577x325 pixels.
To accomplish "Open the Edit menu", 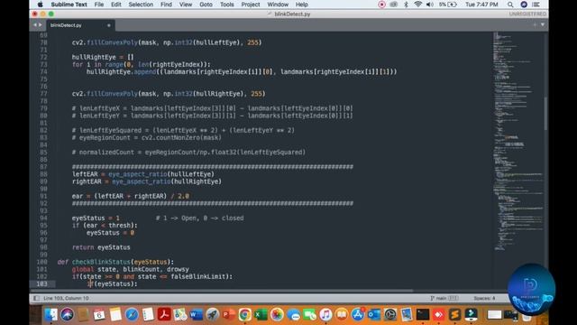I will [116, 5].
